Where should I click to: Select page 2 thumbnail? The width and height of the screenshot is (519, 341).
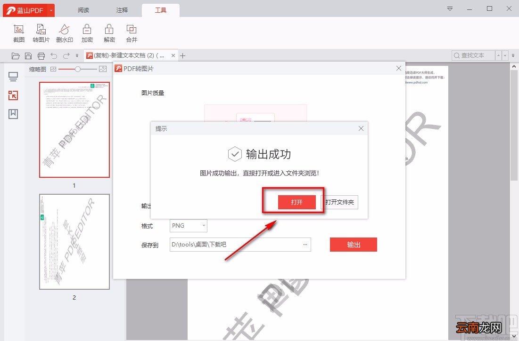pyautogui.click(x=74, y=242)
